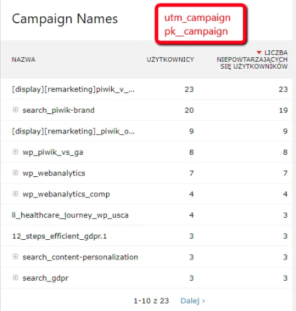Expand the wp_piwik_vs_ga campaign row

click(x=15, y=152)
